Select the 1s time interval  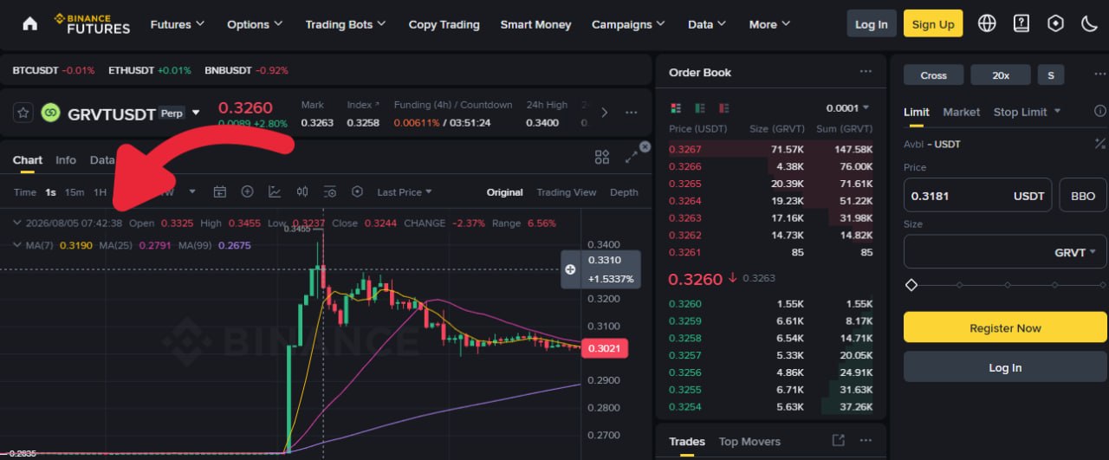pos(50,192)
